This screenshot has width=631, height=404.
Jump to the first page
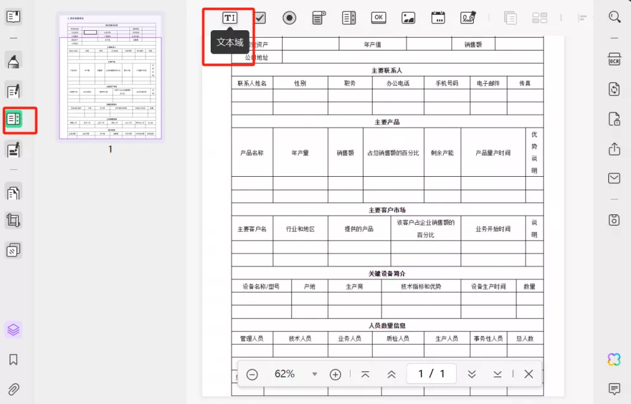[x=365, y=374]
